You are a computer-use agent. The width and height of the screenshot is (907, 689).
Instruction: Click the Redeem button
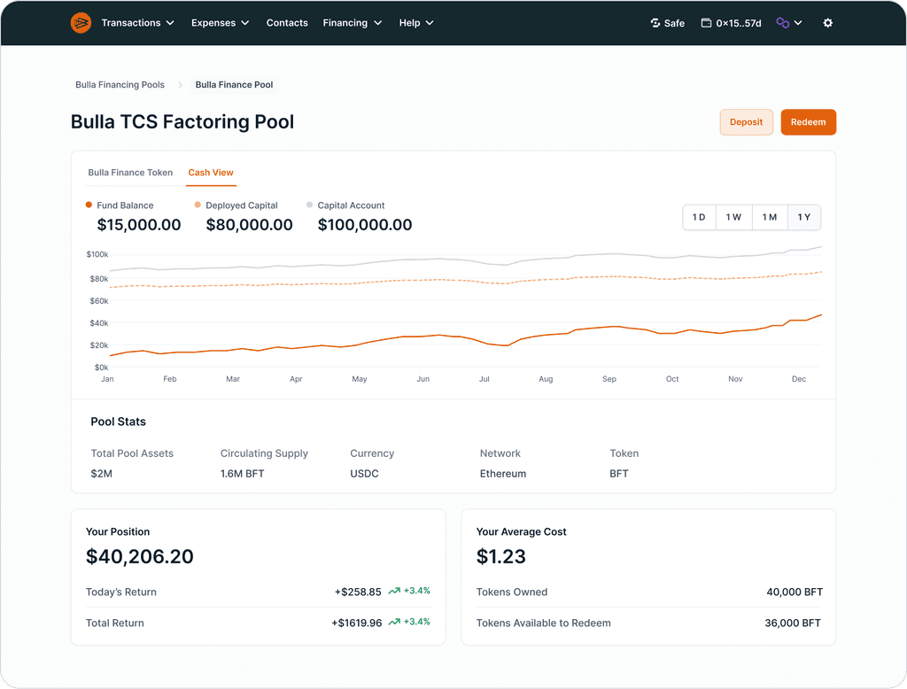coord(808,122)
